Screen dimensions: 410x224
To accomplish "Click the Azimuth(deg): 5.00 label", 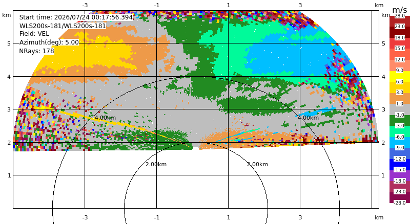I will click(49, 42).
